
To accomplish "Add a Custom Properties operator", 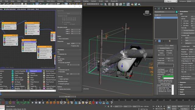I will [20, 71].
